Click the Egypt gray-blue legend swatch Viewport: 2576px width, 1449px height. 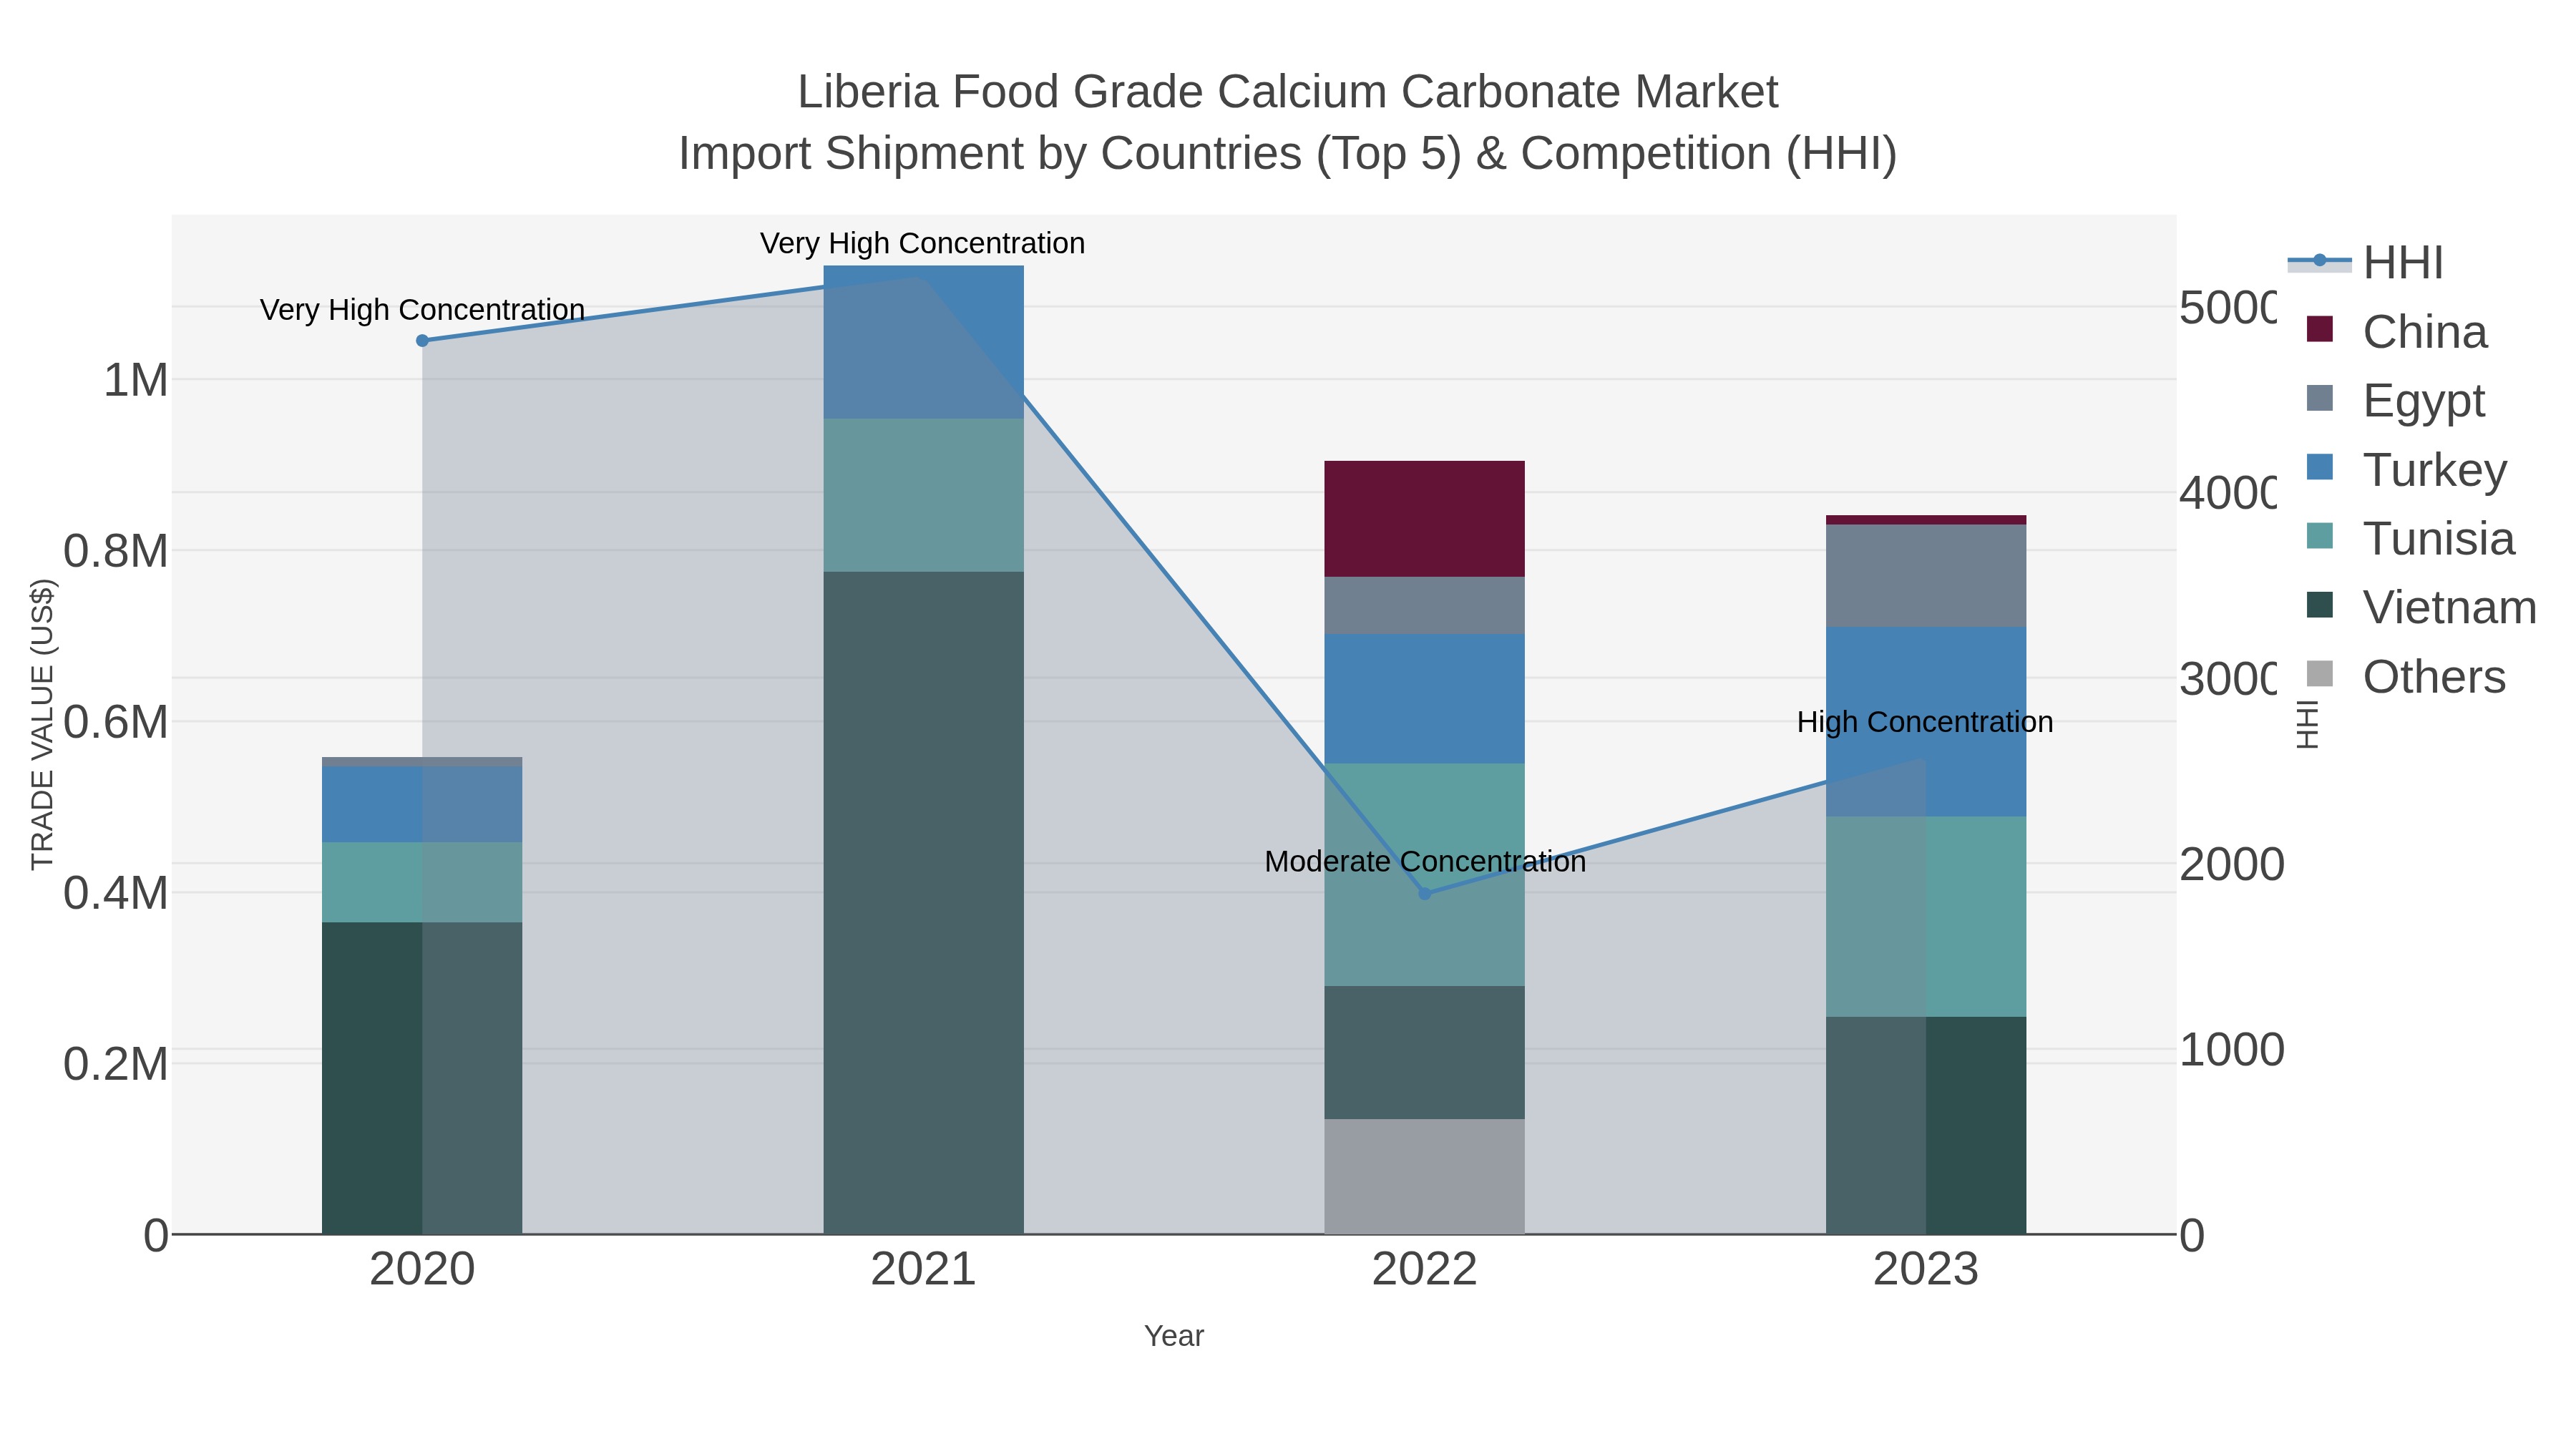click(2320, 398)
